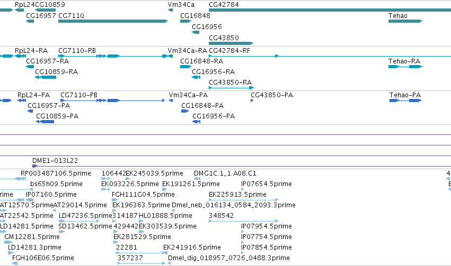
Task: Click the EK245039.5prime label
Action: pos(154,173)
